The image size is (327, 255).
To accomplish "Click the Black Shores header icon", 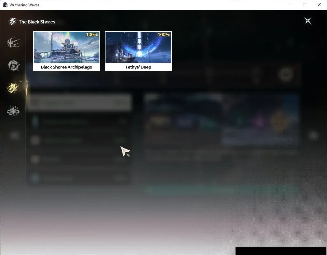I will pos(12,21).
